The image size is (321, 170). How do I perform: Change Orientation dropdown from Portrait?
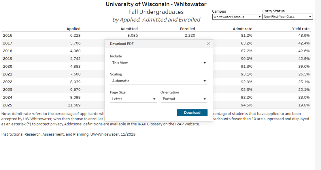tap(184, 99)
